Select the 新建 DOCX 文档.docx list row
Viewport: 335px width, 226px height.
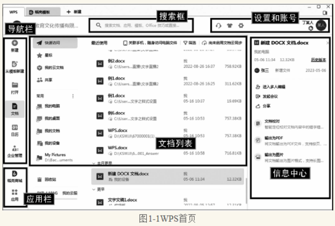point(168,177)
